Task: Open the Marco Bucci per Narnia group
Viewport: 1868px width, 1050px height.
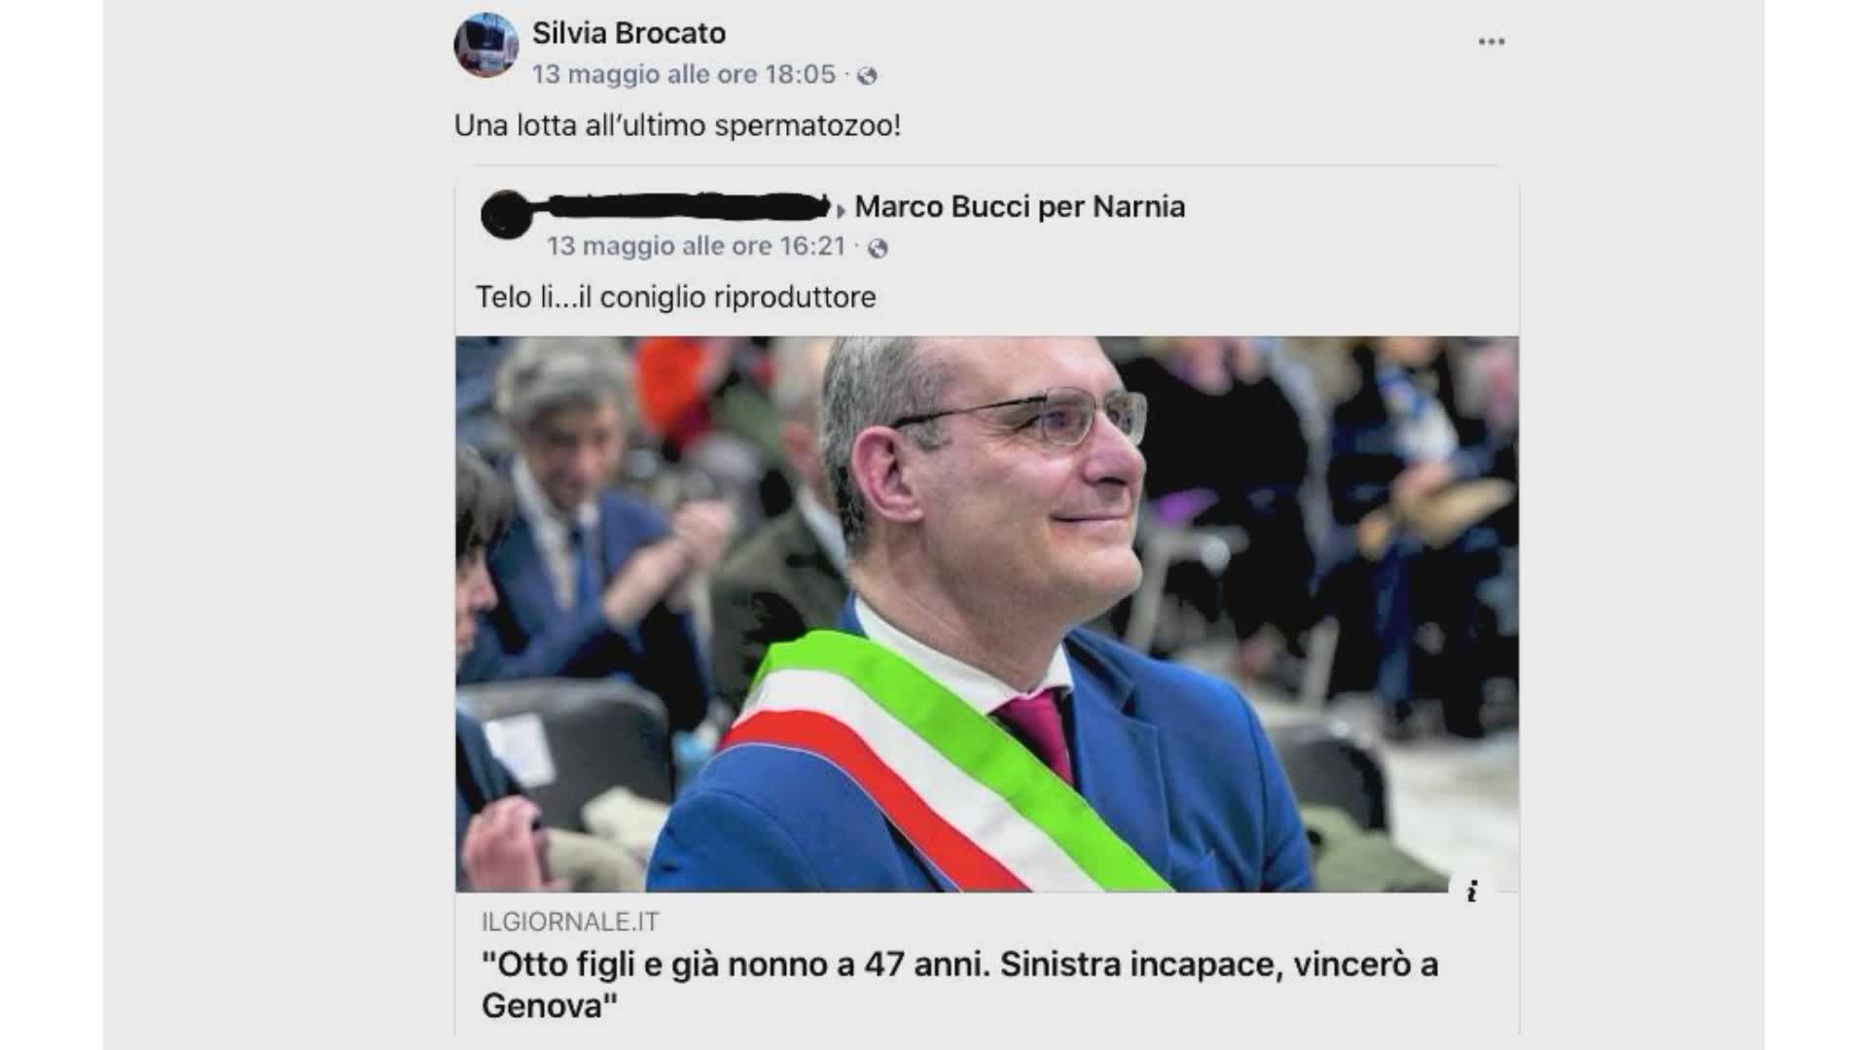Action: coord(1020,207)
